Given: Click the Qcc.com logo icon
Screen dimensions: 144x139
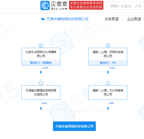Looking at the screenshot, I should point(45,5).
